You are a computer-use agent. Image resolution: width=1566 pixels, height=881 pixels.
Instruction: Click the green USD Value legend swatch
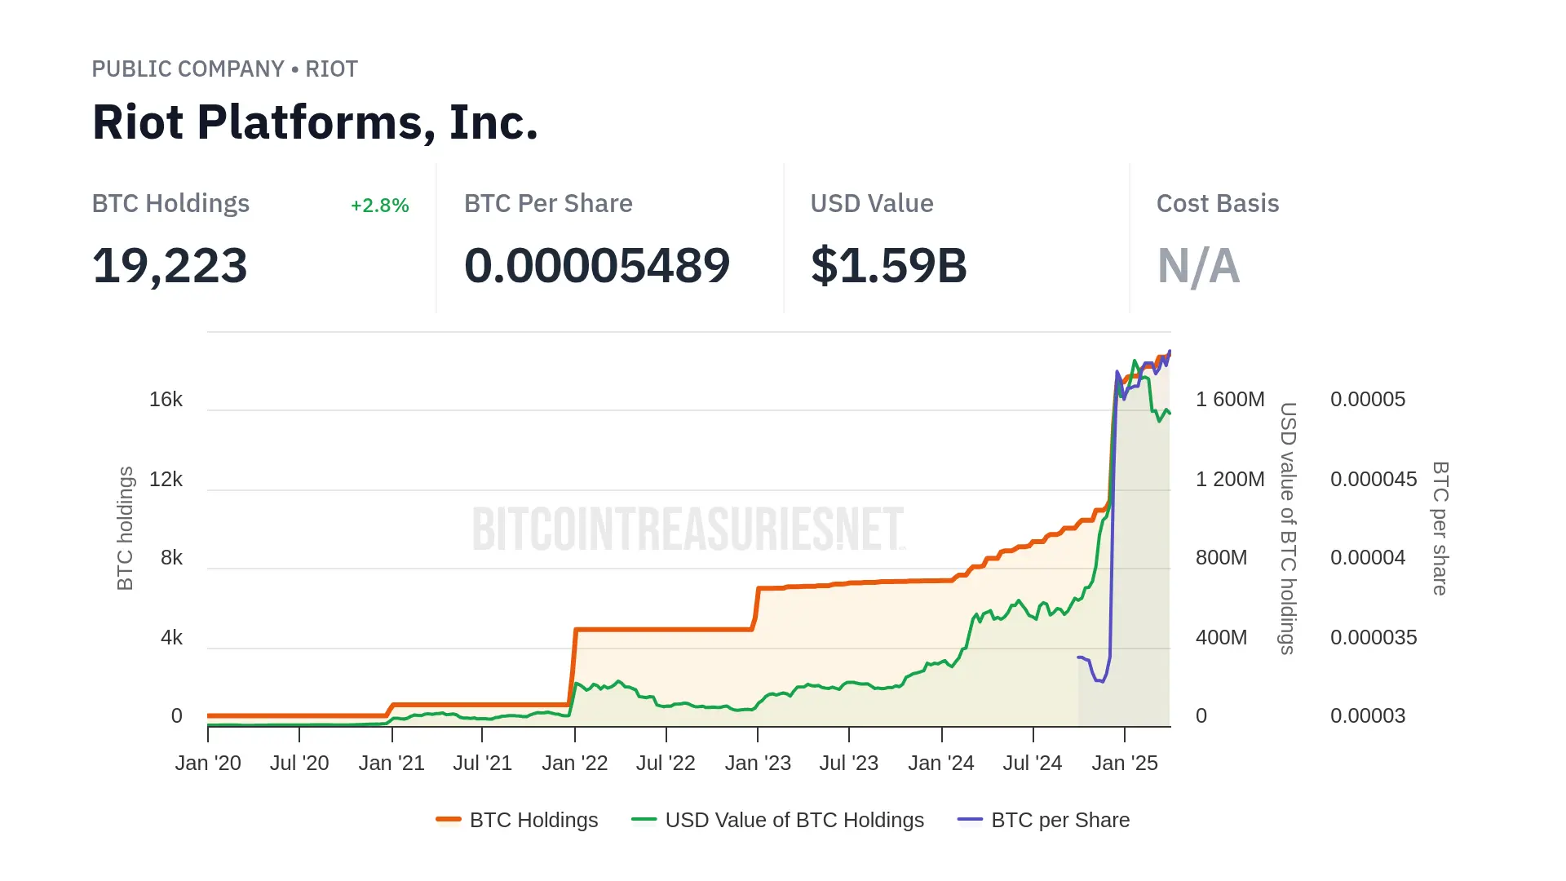point(644,820)
